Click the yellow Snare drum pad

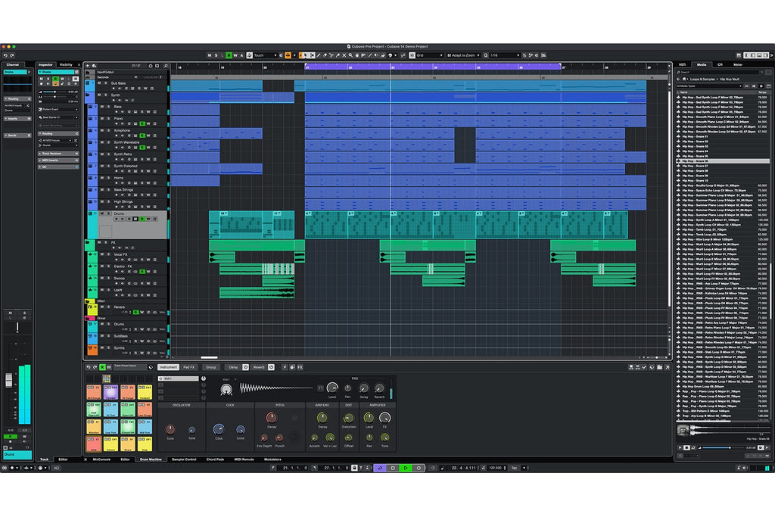coord(127,444)
